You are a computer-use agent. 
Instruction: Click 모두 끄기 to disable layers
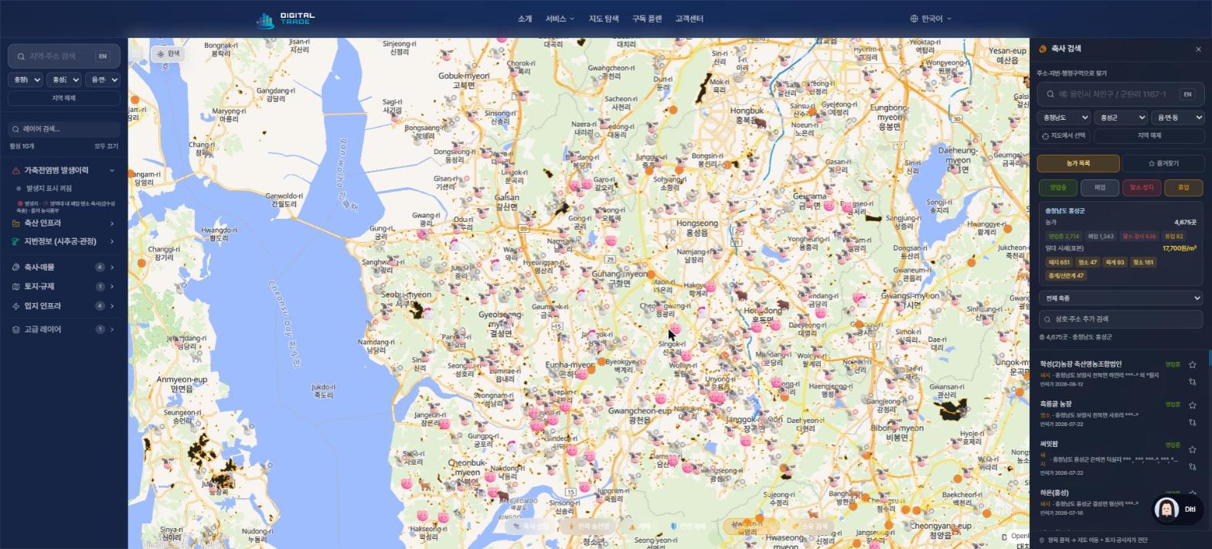pos(106,146)
